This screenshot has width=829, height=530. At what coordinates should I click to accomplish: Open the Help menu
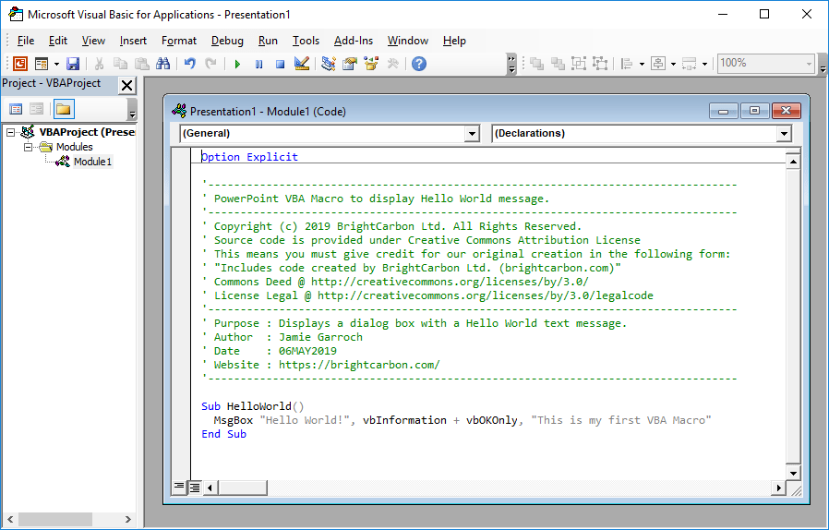click(x=454, y=41)
